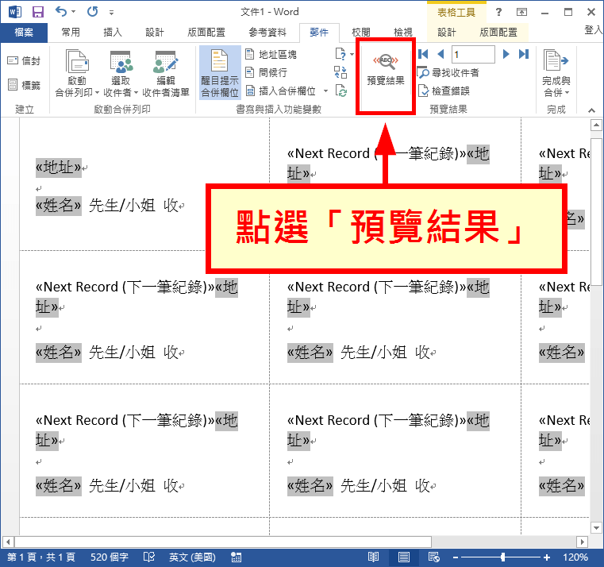Switch to the 常用 tab
This screenshot has width=604, height=567.
71,33
